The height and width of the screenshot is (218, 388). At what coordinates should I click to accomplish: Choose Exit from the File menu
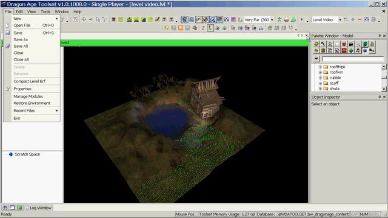(32, 118)
